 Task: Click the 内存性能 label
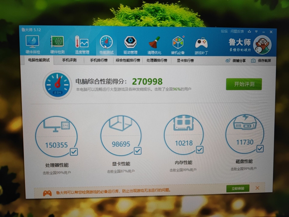tap(183, 163)
